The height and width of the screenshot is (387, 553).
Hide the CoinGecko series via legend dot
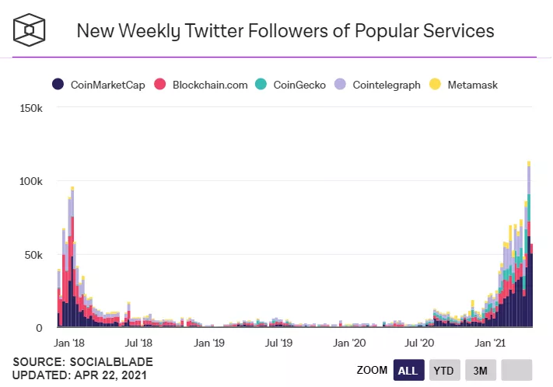pos(261,85)
